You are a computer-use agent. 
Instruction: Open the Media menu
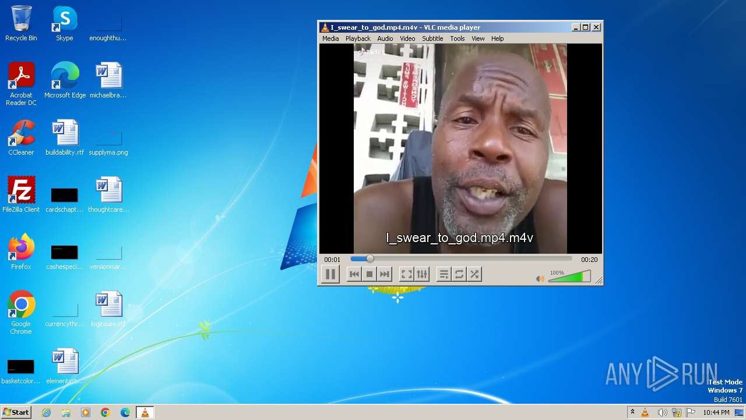330,38
